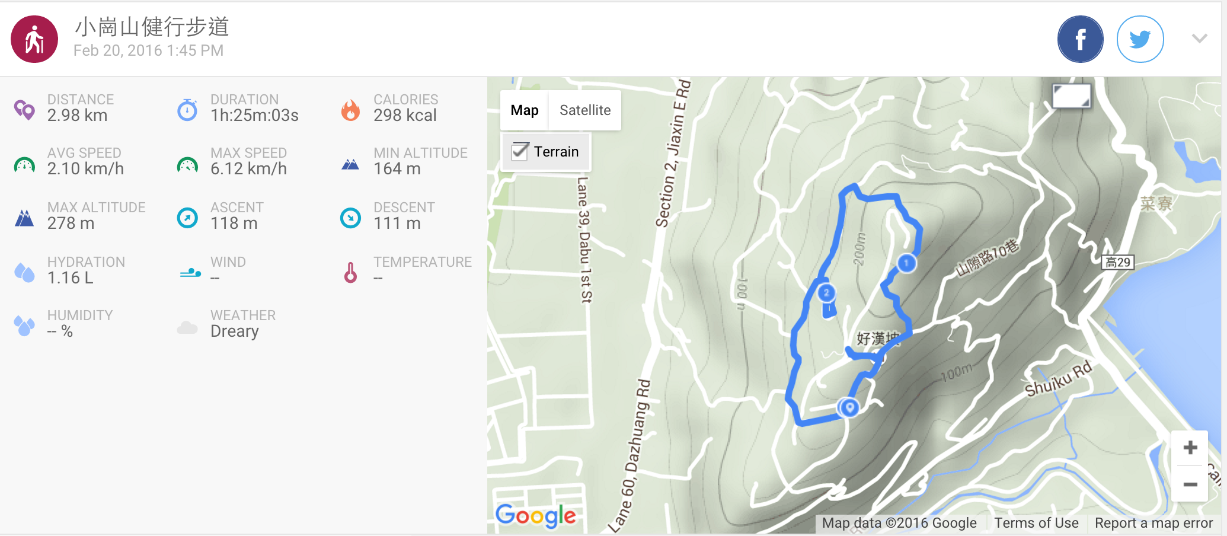Viewport: 1227px width, 536px height.
Task: Click Report a map error link
Action: (1153, 523)
